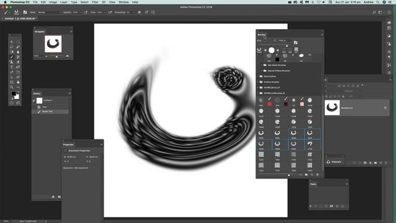Select the Elliptical Marquee tool
This screenshot has height=223, width=396.
18,42
